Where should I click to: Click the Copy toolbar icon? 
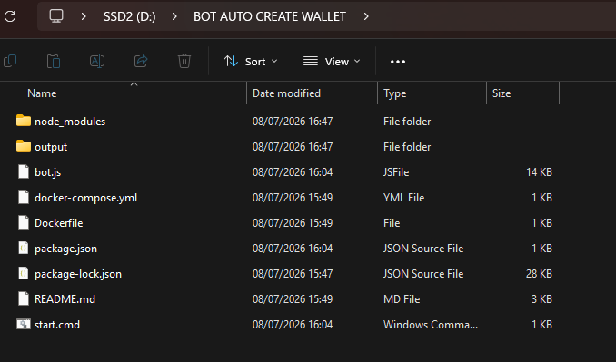10,61
